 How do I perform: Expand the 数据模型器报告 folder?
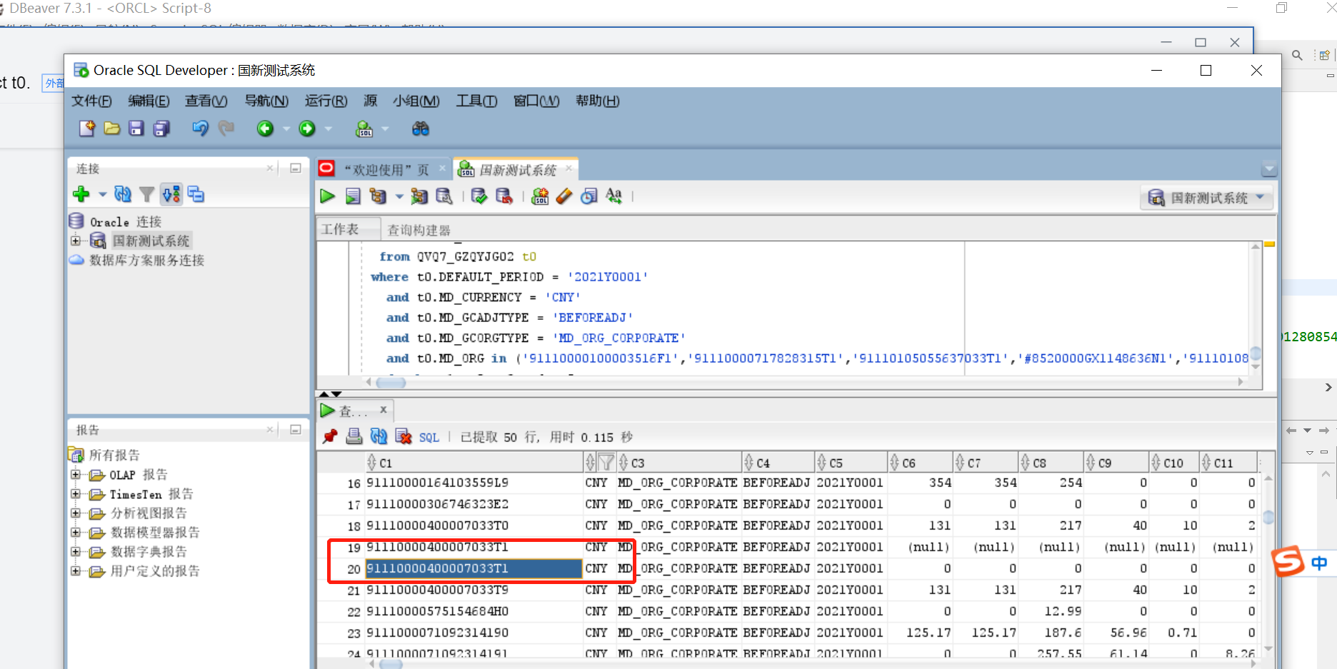click(x=76, y=532)
